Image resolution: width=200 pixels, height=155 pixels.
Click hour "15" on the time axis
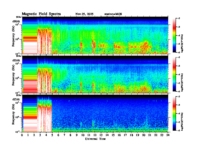pyautogui.click(x=113, y=135)
